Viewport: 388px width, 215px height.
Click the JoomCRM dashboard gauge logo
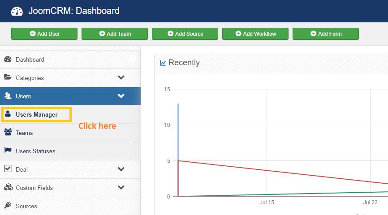click(x=17, y=11)
